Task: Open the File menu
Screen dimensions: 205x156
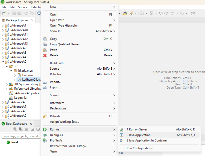Action: point(4,7)
